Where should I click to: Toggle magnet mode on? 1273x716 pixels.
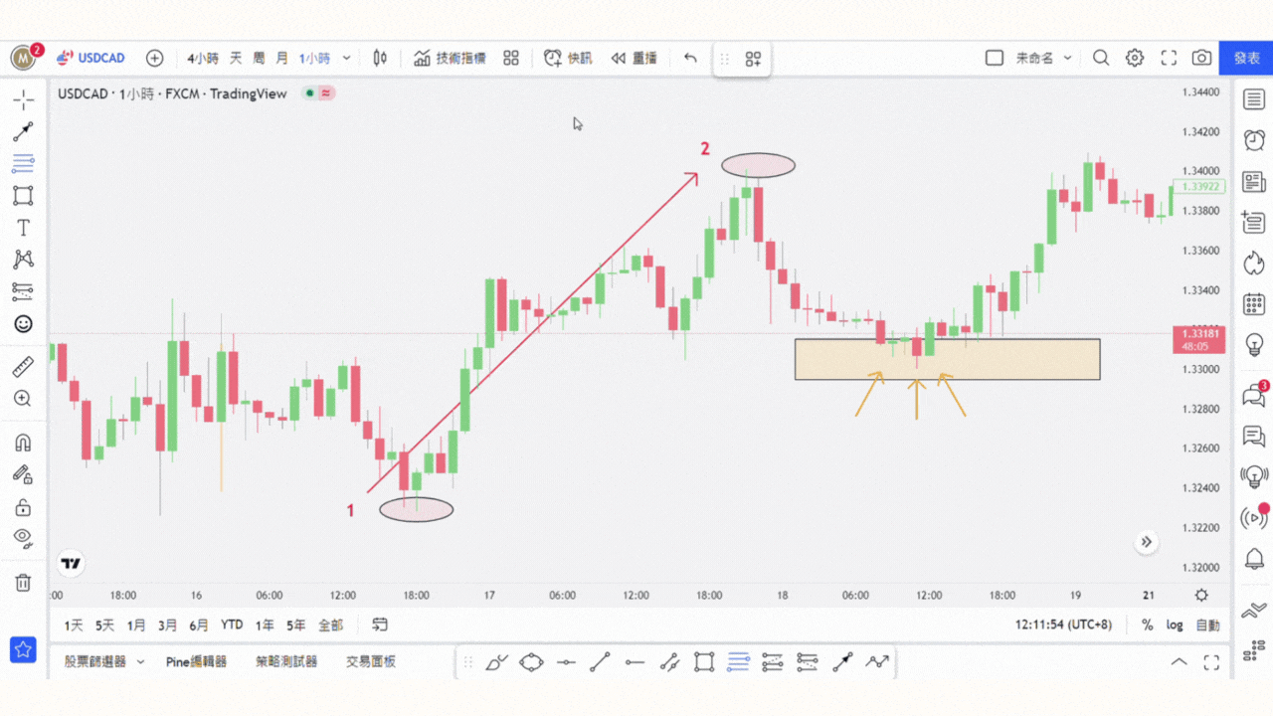[23, 443]
